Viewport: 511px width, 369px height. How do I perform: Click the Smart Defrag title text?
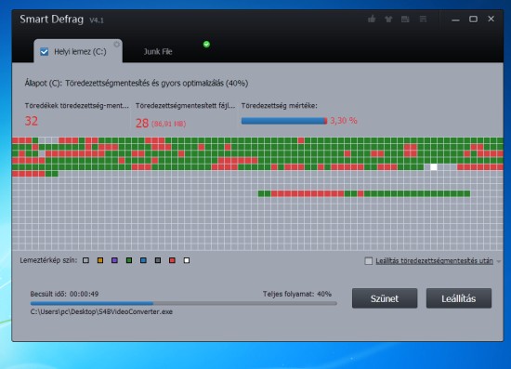coord(51,20)
